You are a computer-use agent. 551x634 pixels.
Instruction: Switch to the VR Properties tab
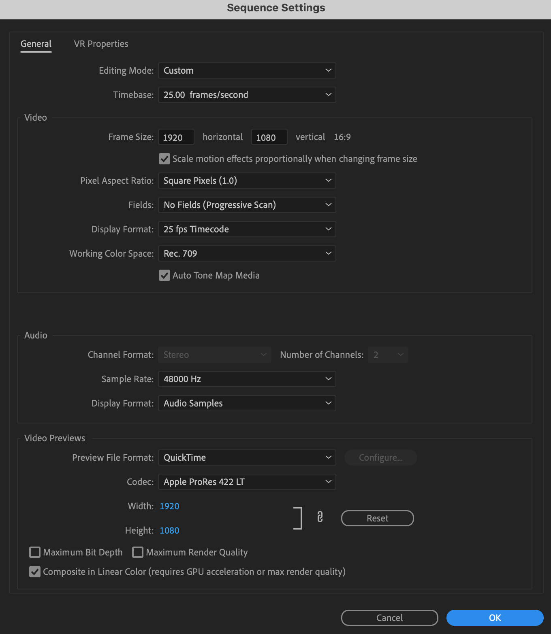(100, 44)
